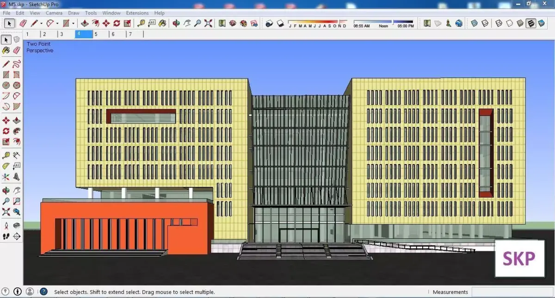
Task: Select the Follow Me tool in left toolbar
Action: 17,131
